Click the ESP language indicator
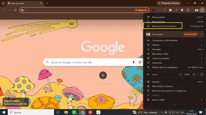The height and width of the screenshot is (115, 206). coord(182,112)
